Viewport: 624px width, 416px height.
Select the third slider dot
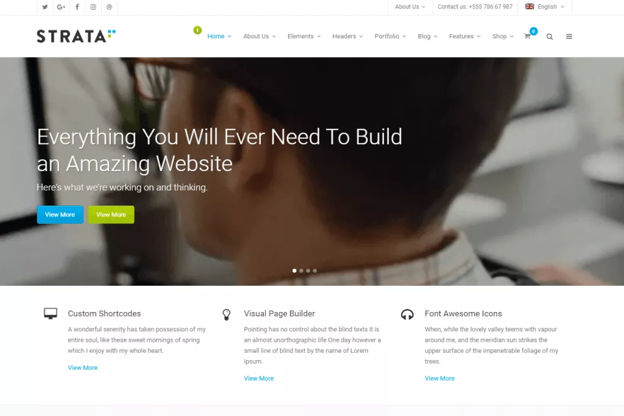pos(308,271)
